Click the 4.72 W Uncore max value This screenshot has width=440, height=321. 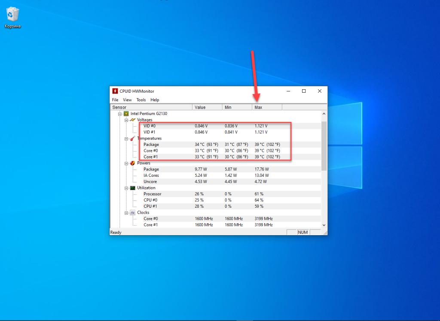[261, 182]
